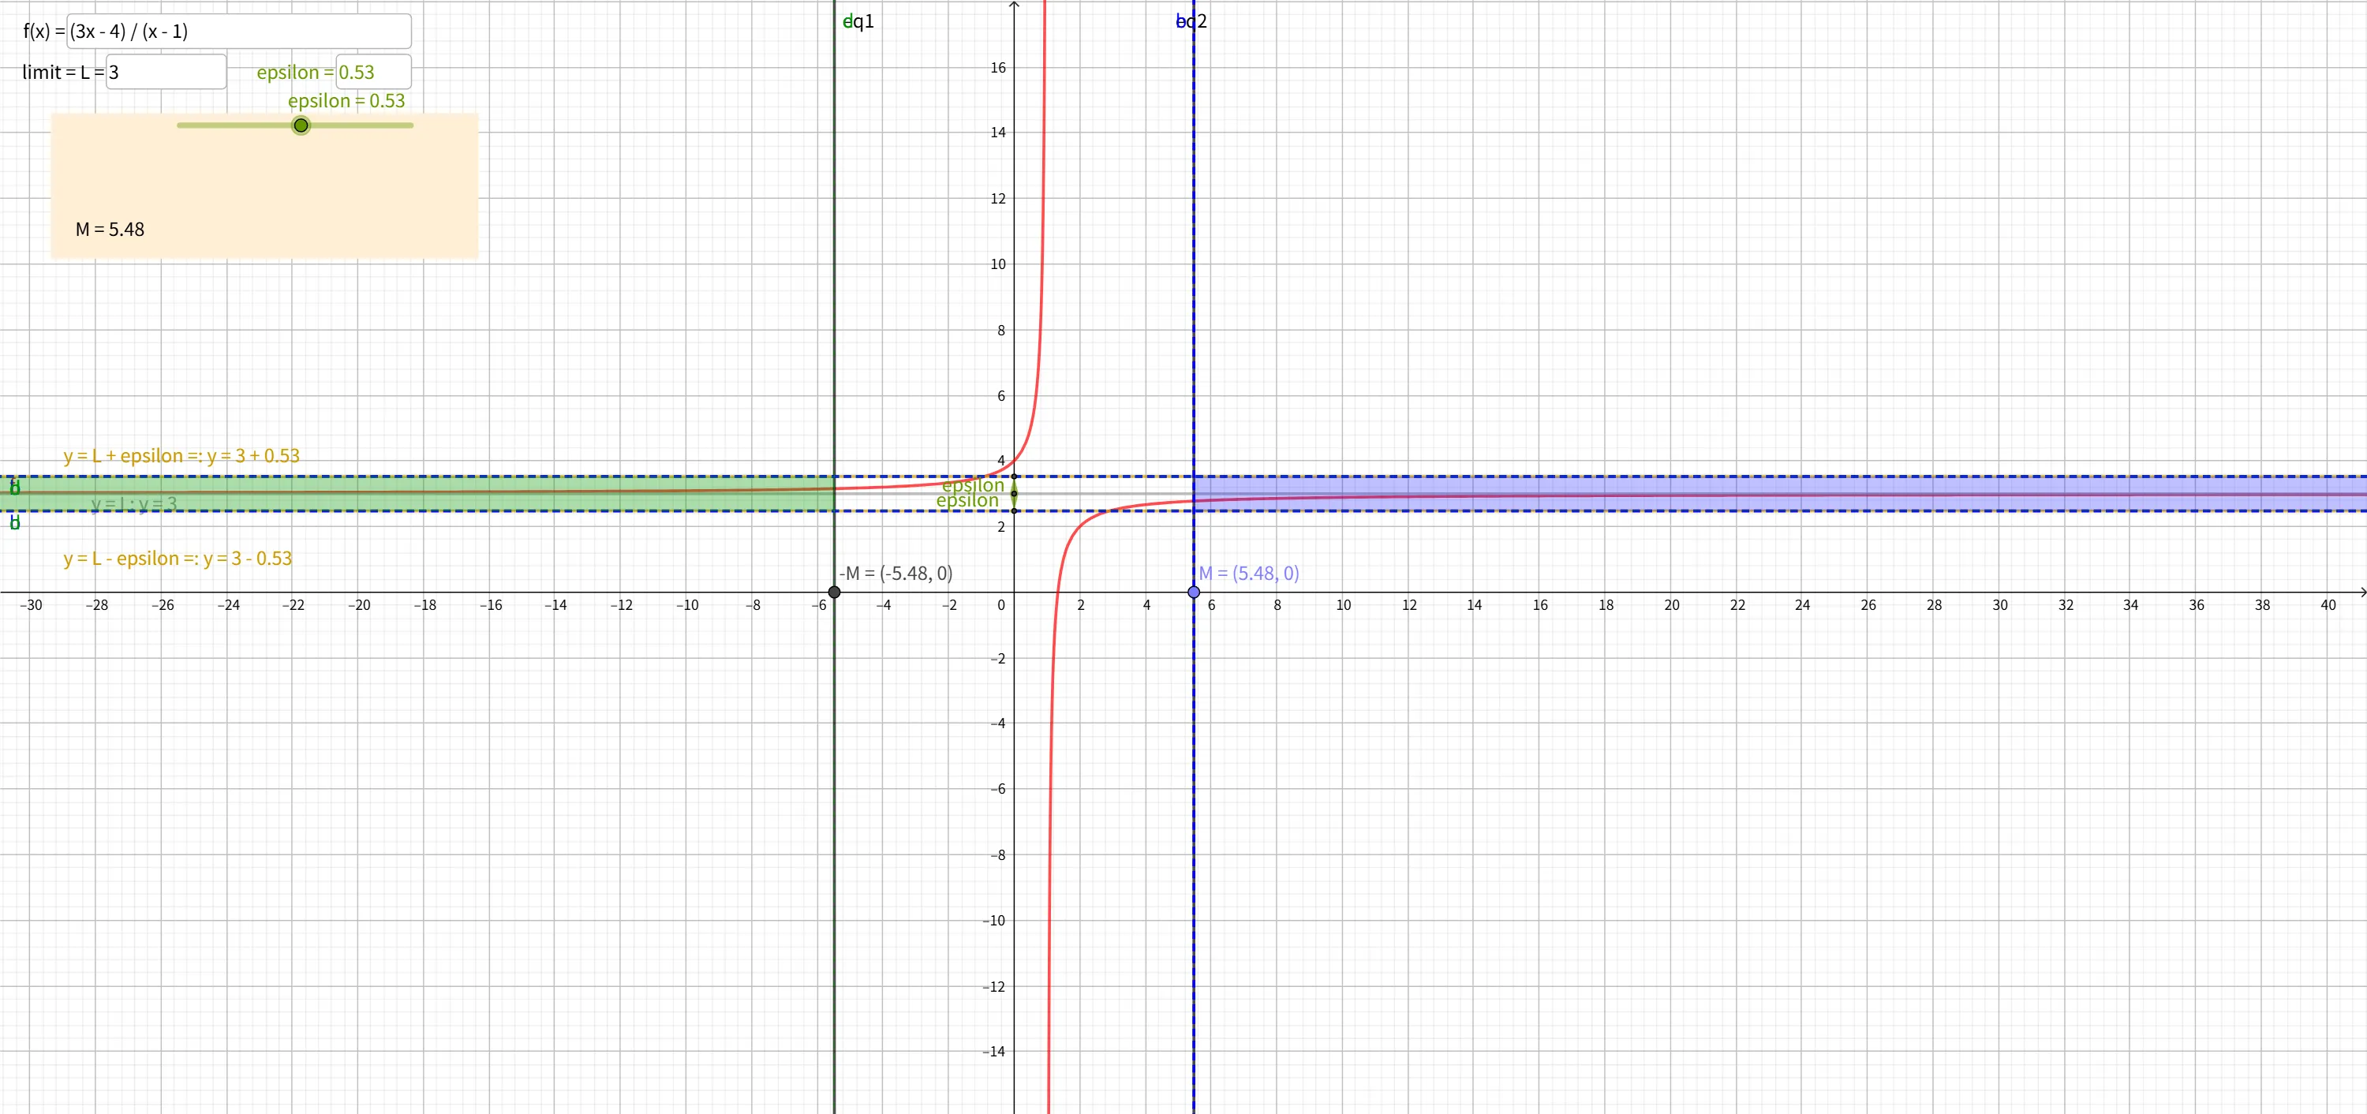Click the x-axis tick label "30"
This screenshot has height=1114, width=2367.
pyautogui.click(x=1999, y=605)
